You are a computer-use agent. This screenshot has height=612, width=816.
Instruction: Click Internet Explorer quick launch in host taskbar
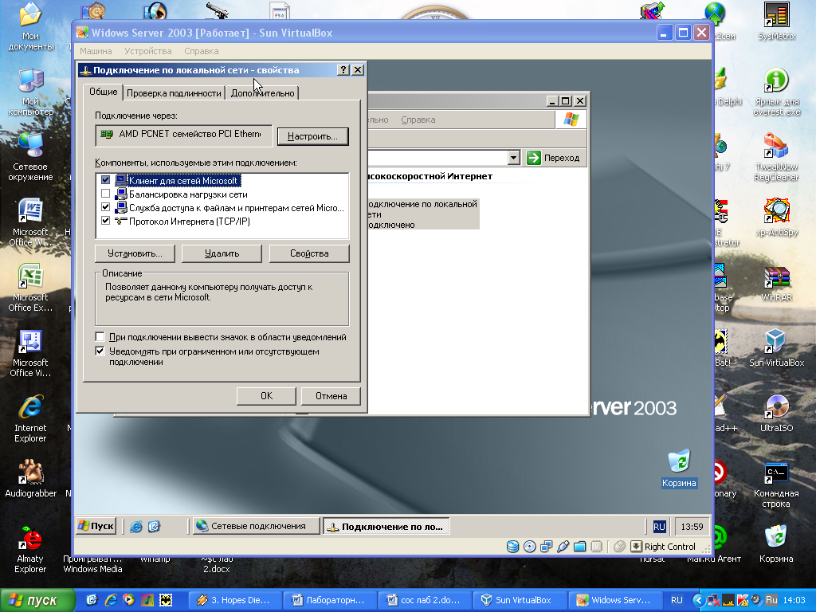(x=111, y=600)
